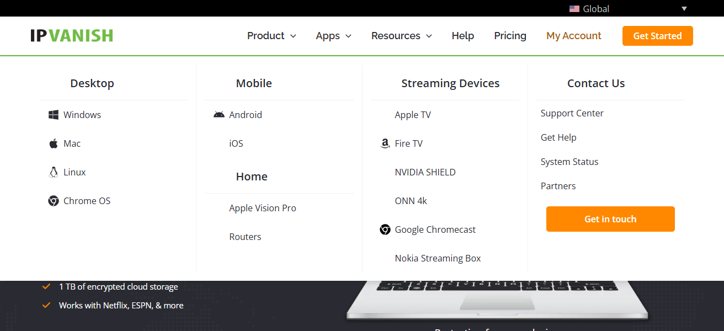Open the Global region selector arrow
Screen dimensions: 724x331
point(684,9)
